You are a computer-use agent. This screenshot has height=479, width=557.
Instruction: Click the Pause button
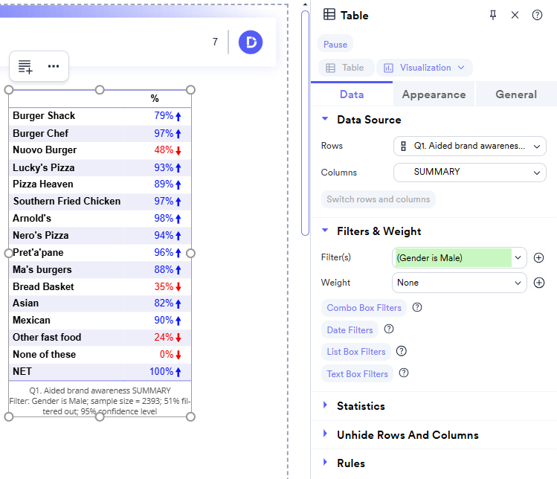[x=335, y=45]
